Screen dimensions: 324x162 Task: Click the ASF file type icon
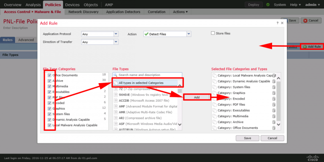pyautogui.click(x=116, y=124)
